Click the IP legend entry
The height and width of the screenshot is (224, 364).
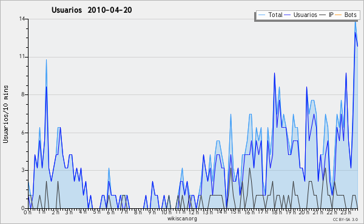click(326, 15)
